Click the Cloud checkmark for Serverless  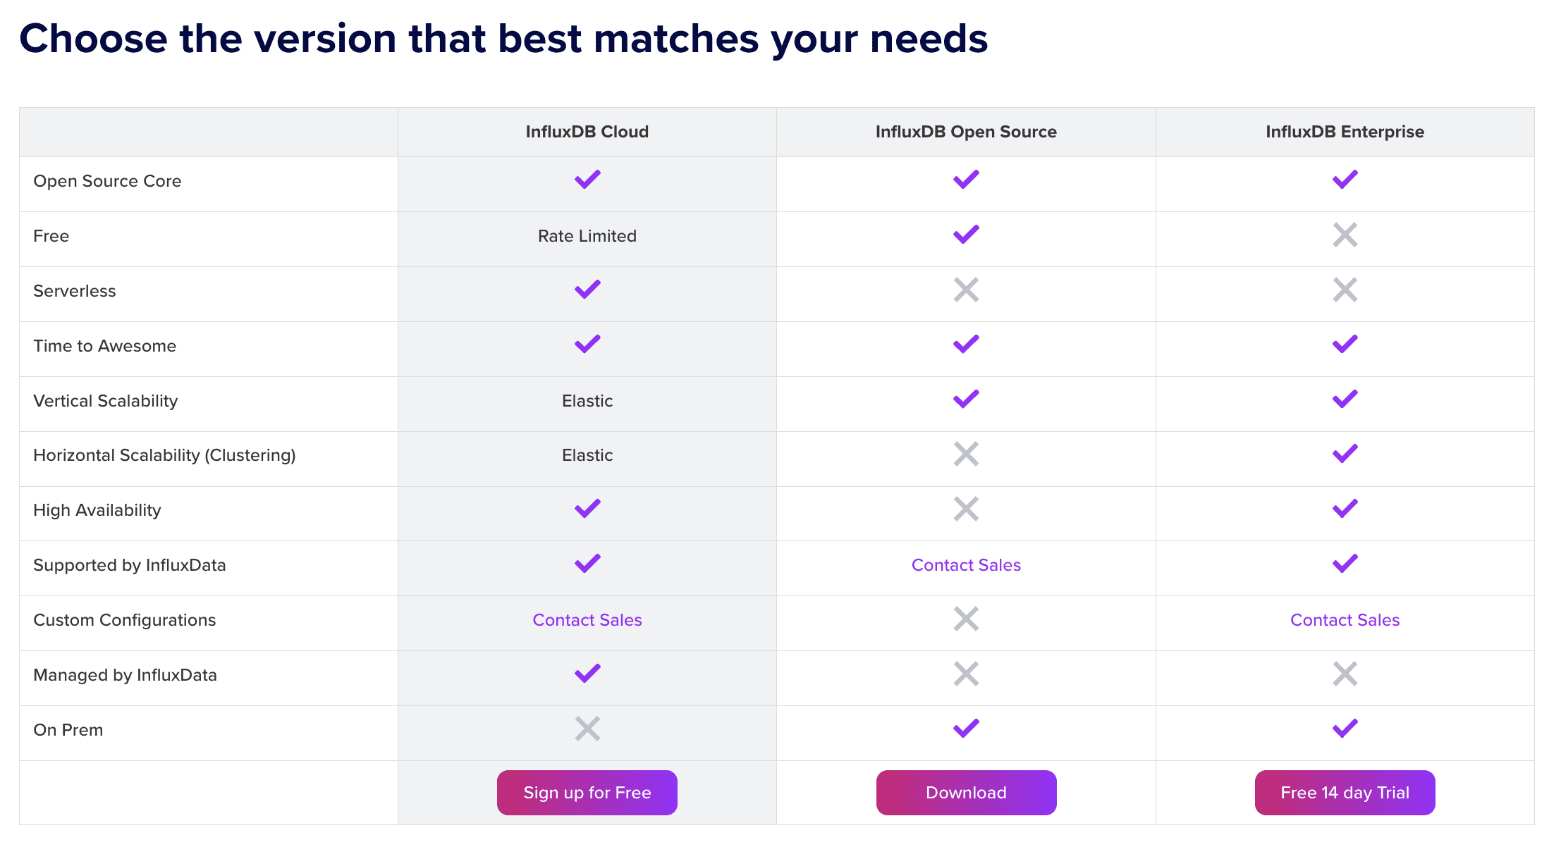pos(587,290)
